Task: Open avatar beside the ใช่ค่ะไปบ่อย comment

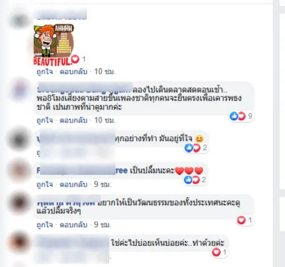Action: [x=19, y=242]
